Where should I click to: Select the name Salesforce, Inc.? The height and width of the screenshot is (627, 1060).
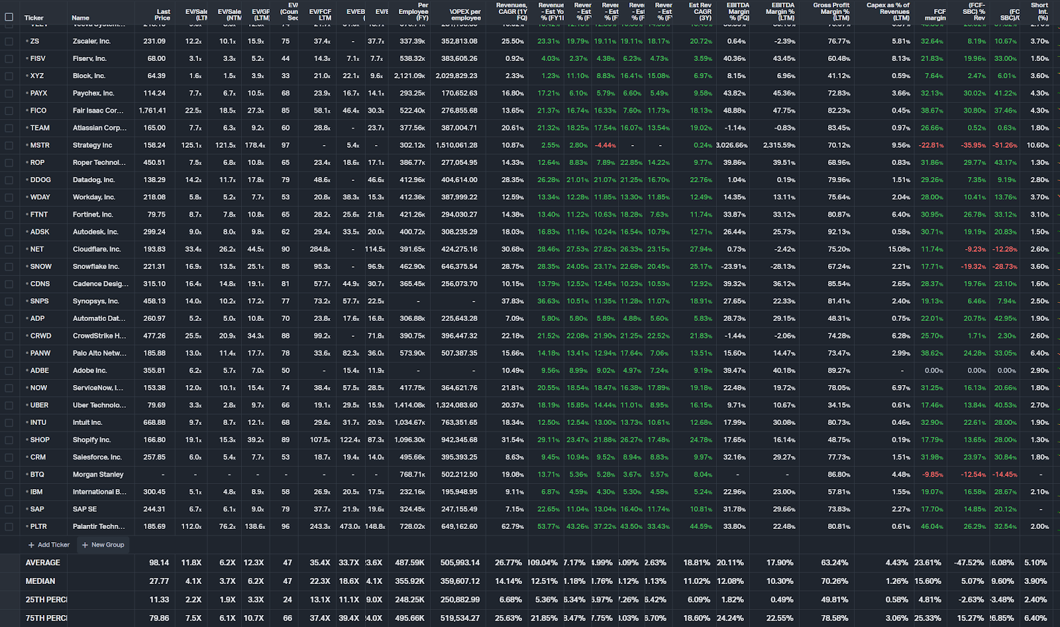point(97,457)
